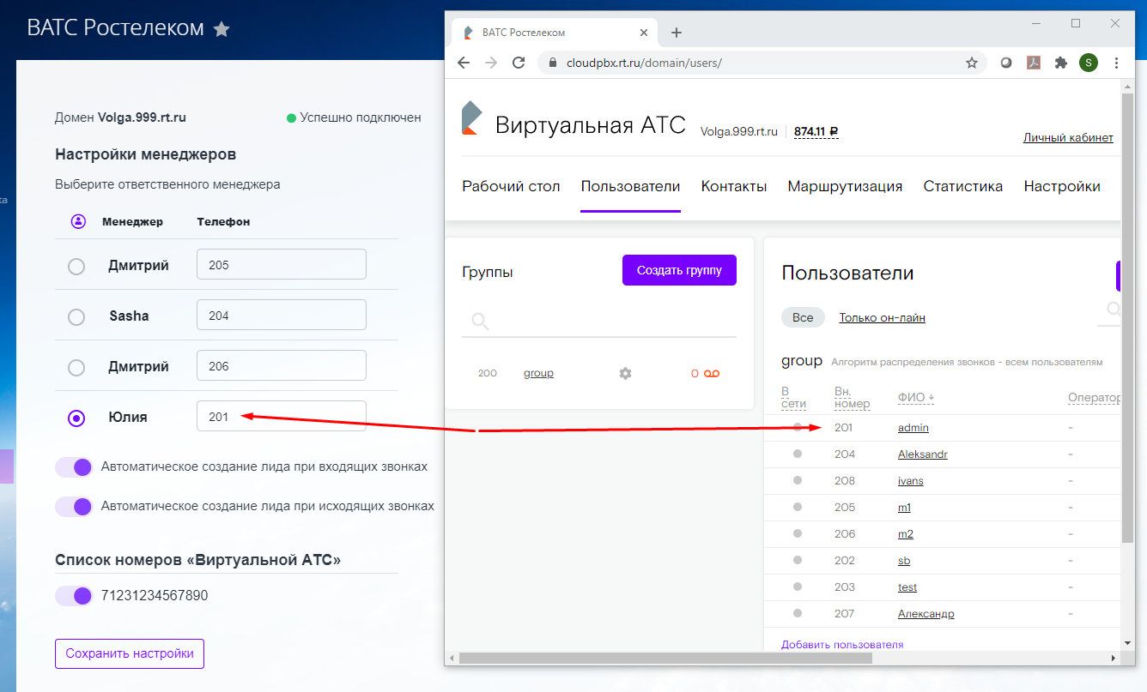The width and height of the screenshot is (1147, 692).
Task: Open user admin link
Action: [913, 427]
